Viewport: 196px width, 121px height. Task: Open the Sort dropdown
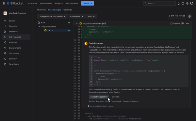tap(91, 16)
